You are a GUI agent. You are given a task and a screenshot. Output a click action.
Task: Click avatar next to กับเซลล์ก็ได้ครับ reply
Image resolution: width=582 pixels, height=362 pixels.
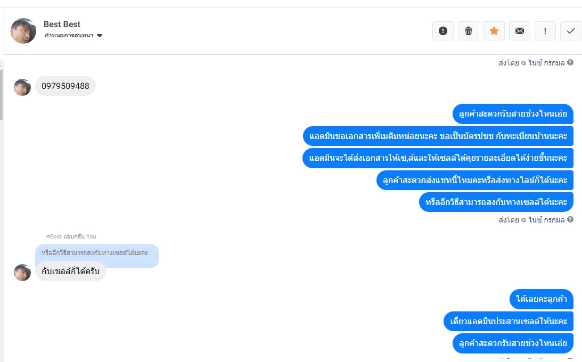click(x=22, y=273)
